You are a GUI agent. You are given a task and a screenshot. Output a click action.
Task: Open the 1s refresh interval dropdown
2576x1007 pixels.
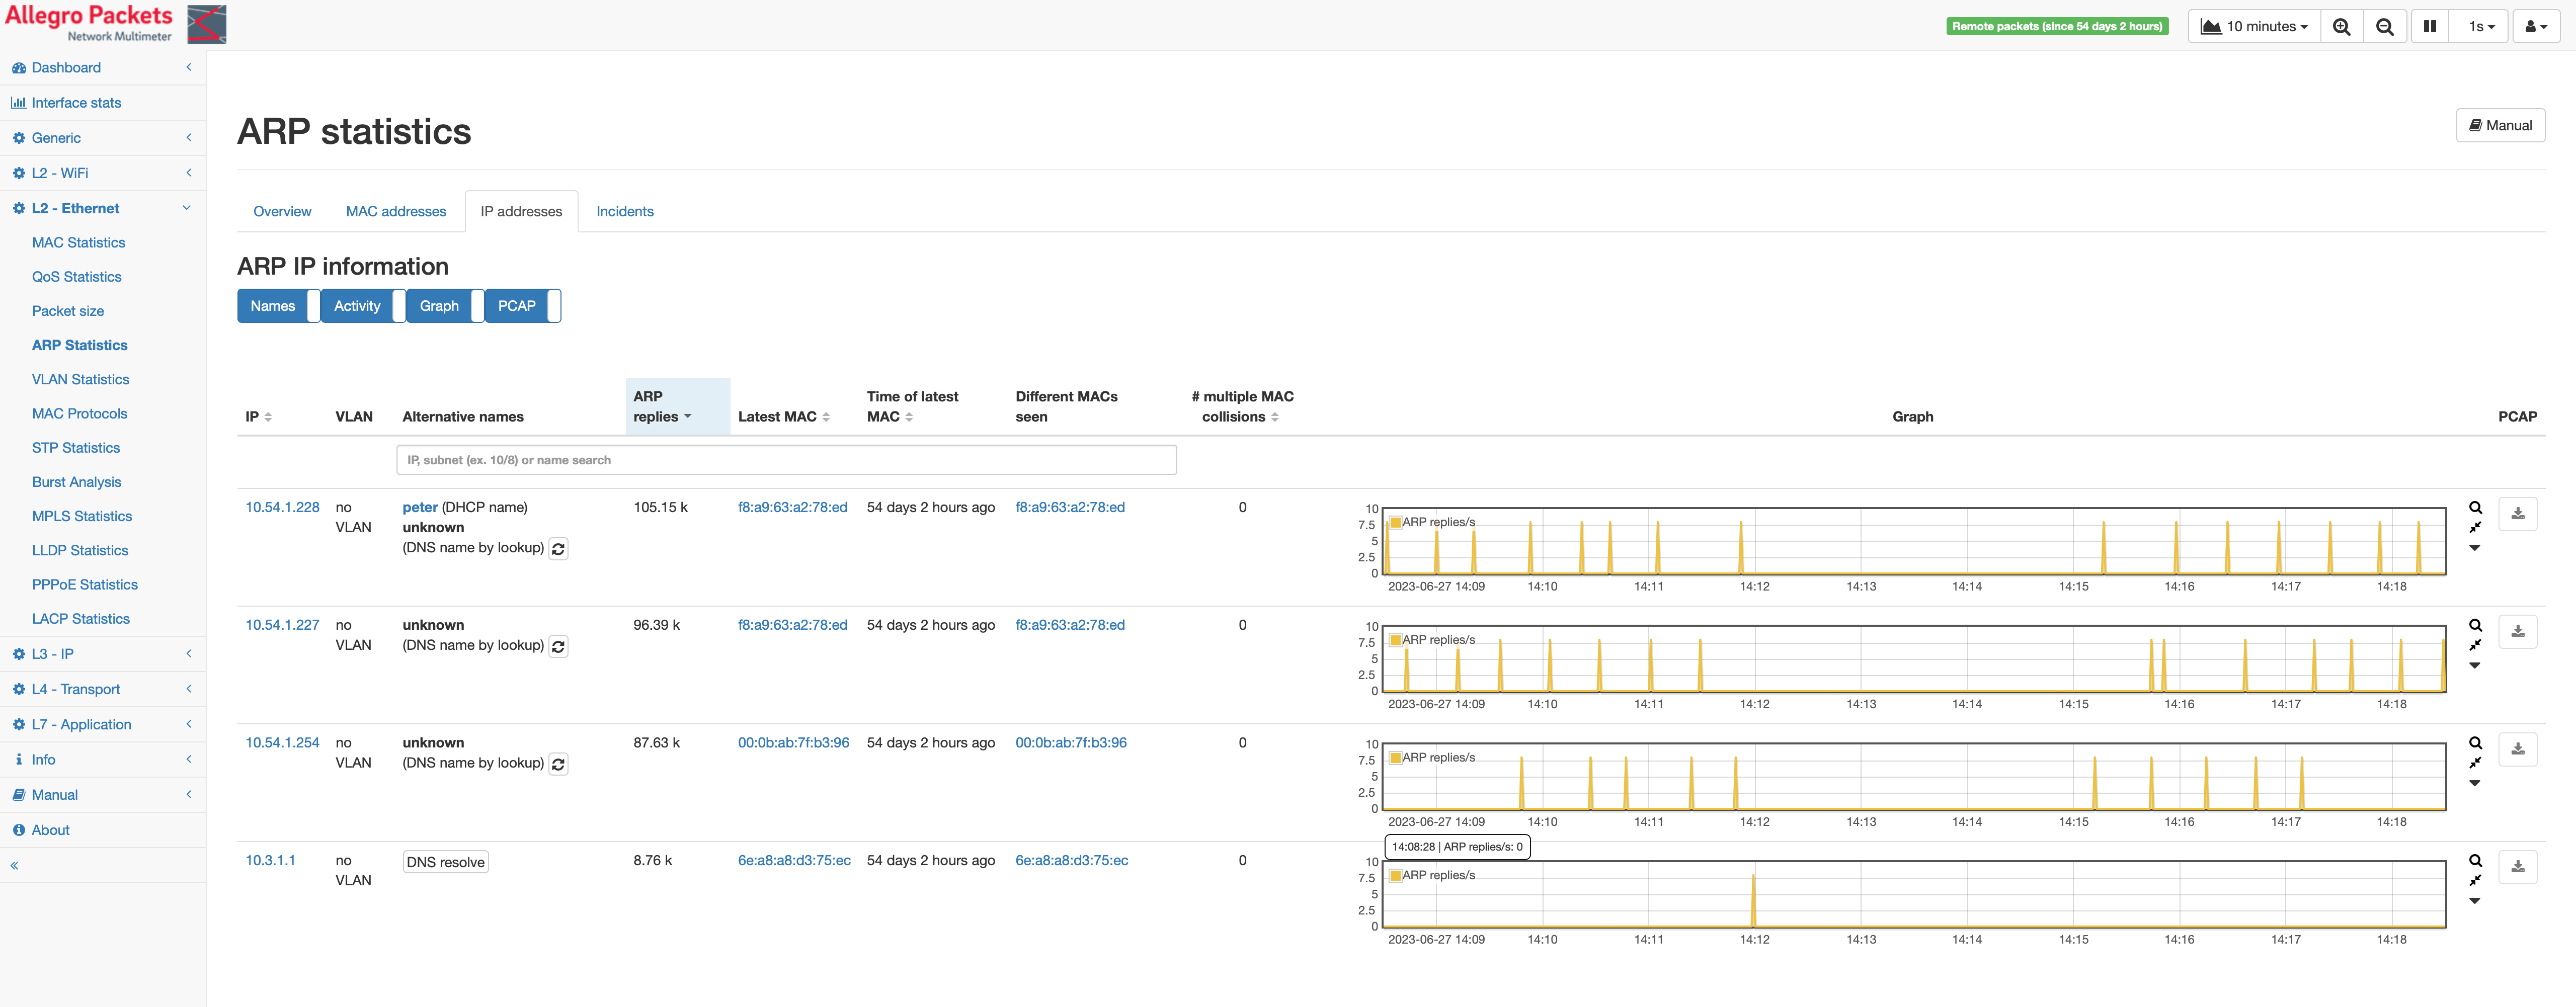click(2481, 27)
